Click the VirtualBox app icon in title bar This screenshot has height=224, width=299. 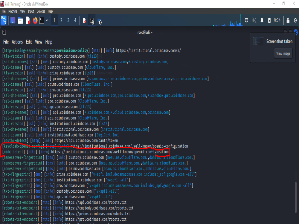point(2,4)
